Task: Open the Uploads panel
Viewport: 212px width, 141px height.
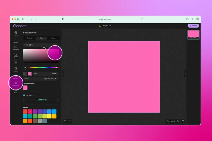Action: pyautogui.click(x=16, y=40)
